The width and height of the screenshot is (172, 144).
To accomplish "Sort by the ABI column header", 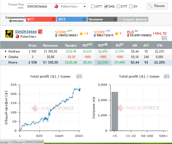I will tap(135, 45).
